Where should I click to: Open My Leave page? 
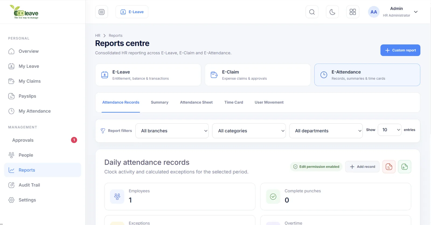click(29, 66)
